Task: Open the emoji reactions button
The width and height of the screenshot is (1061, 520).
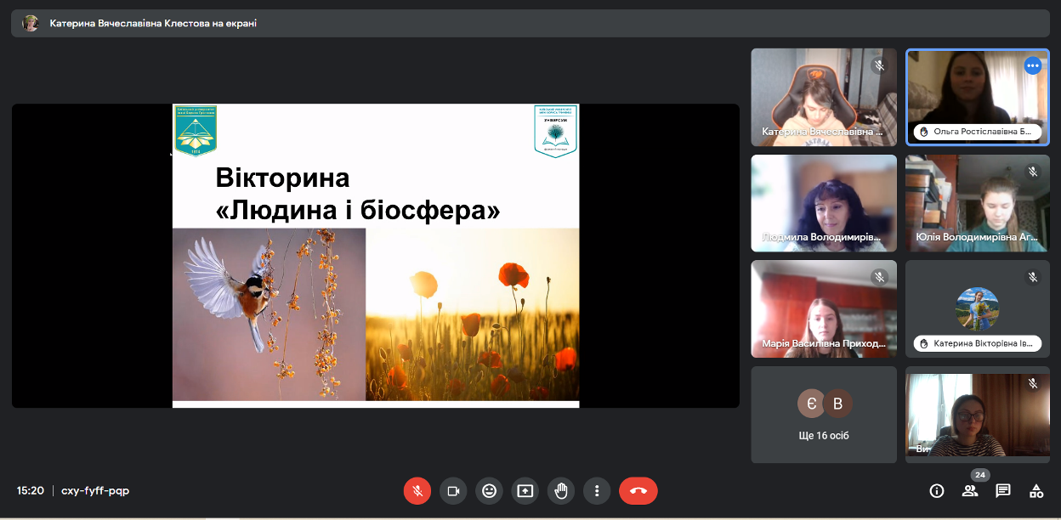Action: point(489,490)
